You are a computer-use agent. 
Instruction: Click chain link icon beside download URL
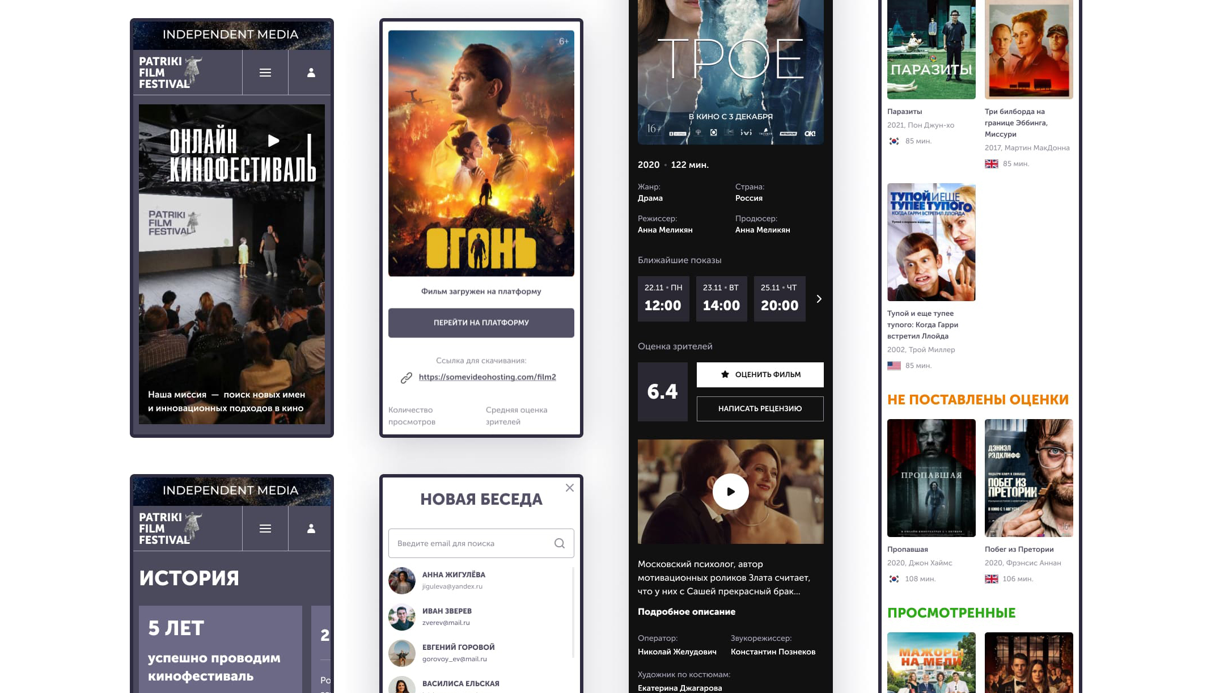(406, 378)
